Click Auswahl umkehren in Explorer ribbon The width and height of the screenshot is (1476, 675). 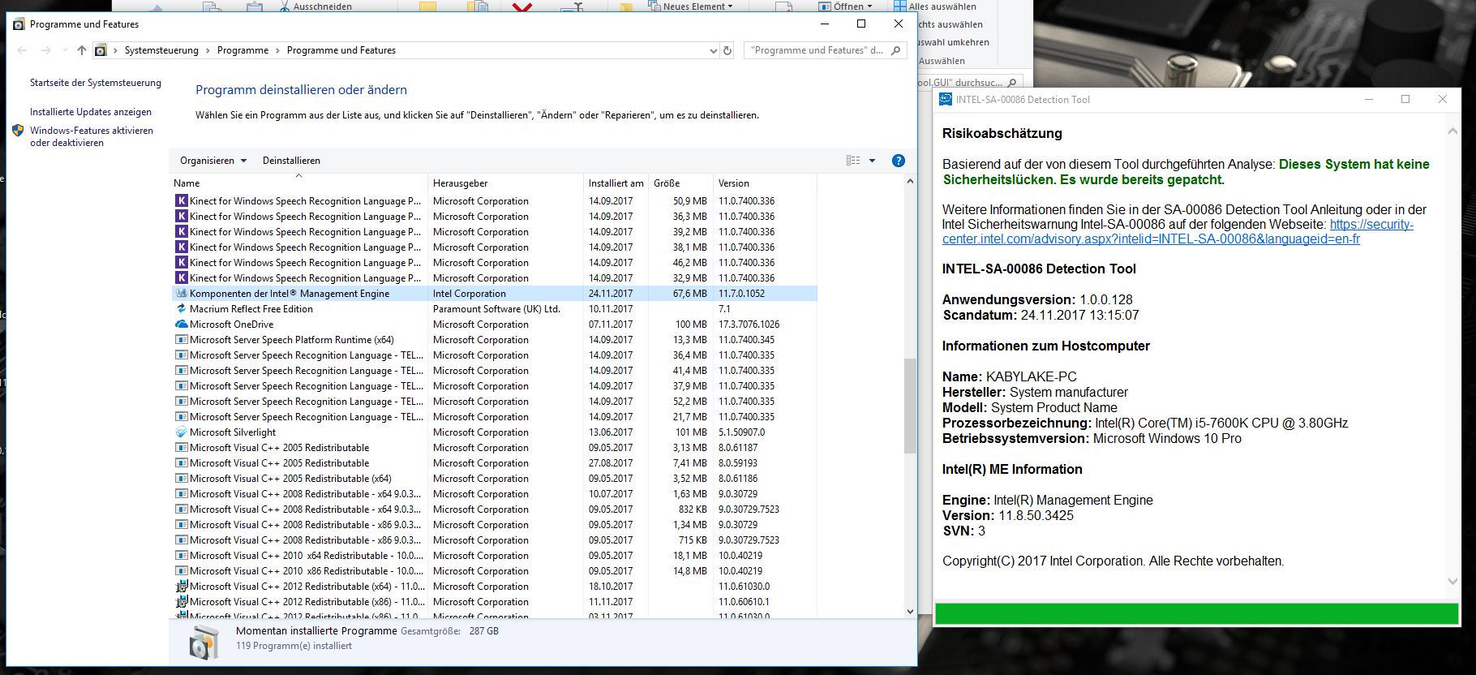click(x=952, y=42)
